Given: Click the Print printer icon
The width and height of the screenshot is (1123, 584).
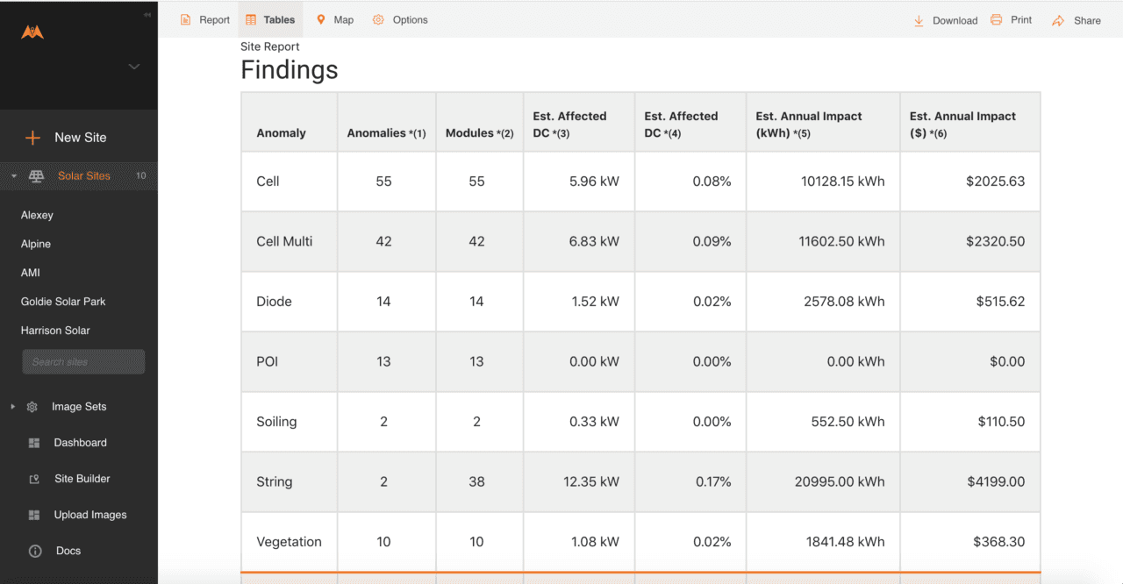Looking at the screenshot, I should click(997, 19).
